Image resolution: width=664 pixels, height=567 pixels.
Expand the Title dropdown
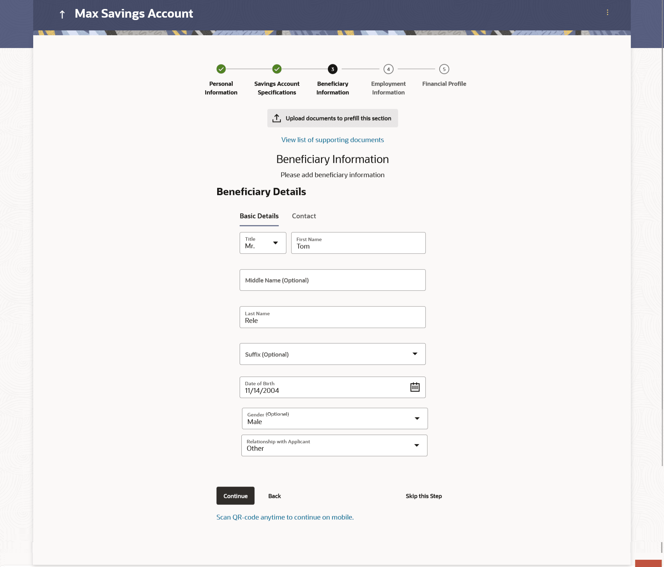[x=275, y=243]
